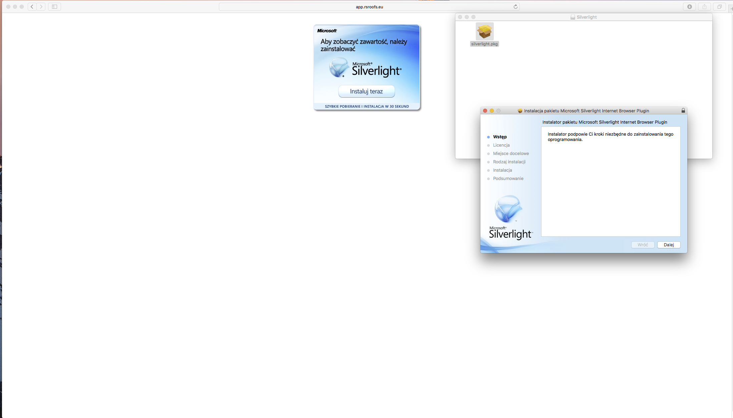Select the Miejsce docelowe step
This screenshot has height=418, width=733.
tap(511, 153)
